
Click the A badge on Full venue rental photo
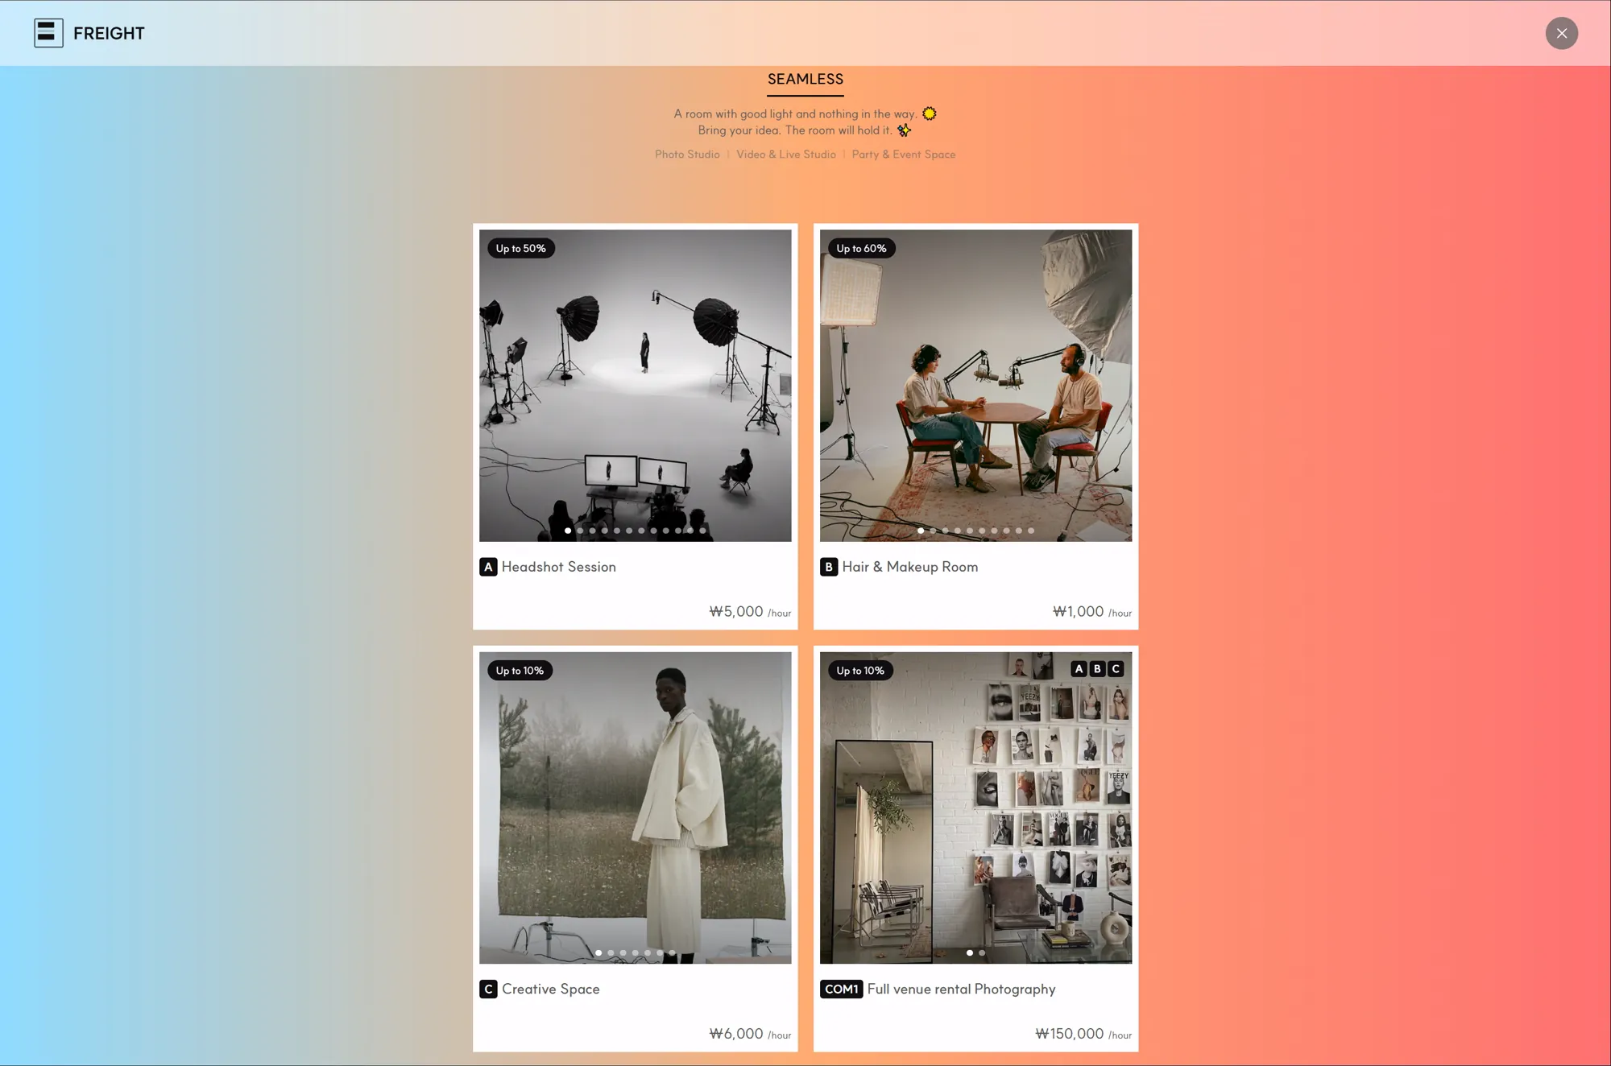pyautogui.click(x=1079, y=668)
